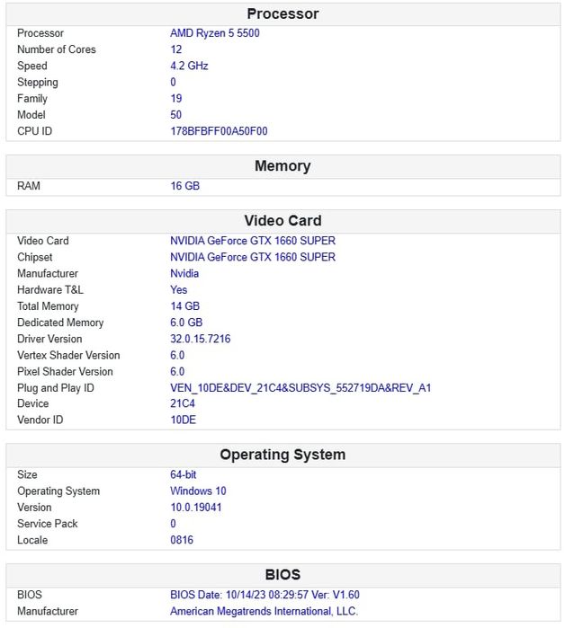
Task: Click the 'Plug and Play ID' label
Action: pyautogui.click(x=56, y=388)
